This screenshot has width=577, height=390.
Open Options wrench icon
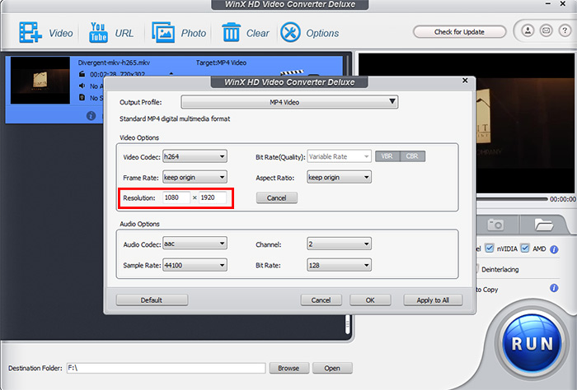(x=290, y=32)
